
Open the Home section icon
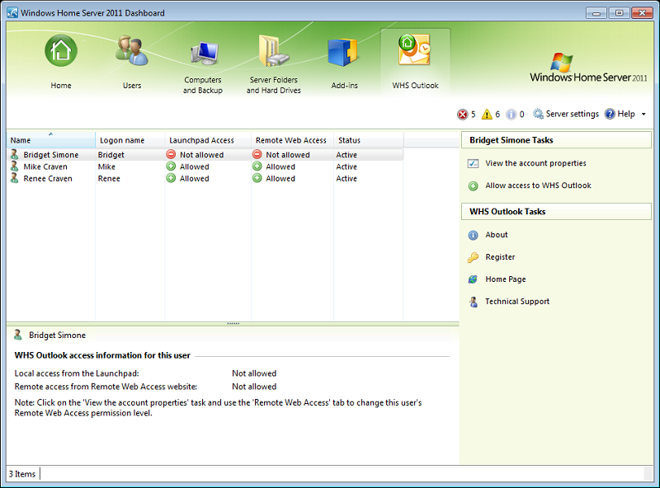pyautogui.click(x=61, y=50)
